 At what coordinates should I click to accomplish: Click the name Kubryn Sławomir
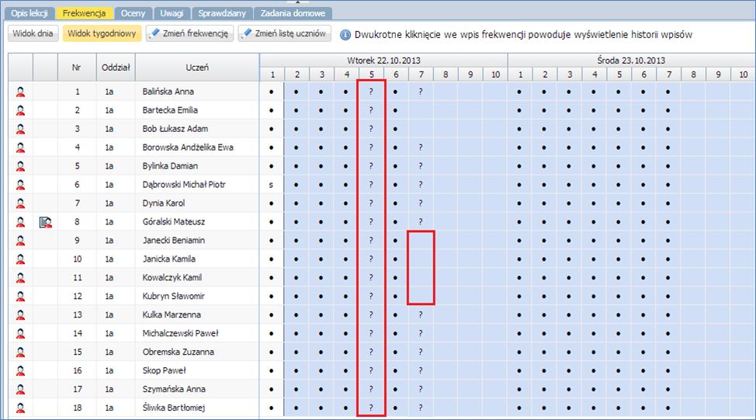click(x=174, y=297)
